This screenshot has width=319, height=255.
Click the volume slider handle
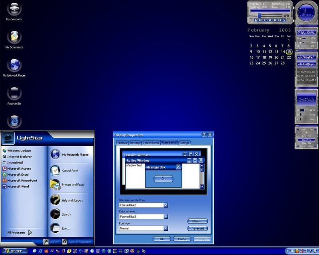pos(260,15)
